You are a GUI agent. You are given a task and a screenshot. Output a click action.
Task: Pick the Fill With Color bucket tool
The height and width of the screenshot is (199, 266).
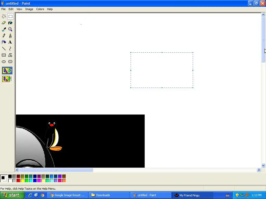(x=10, y=23)
